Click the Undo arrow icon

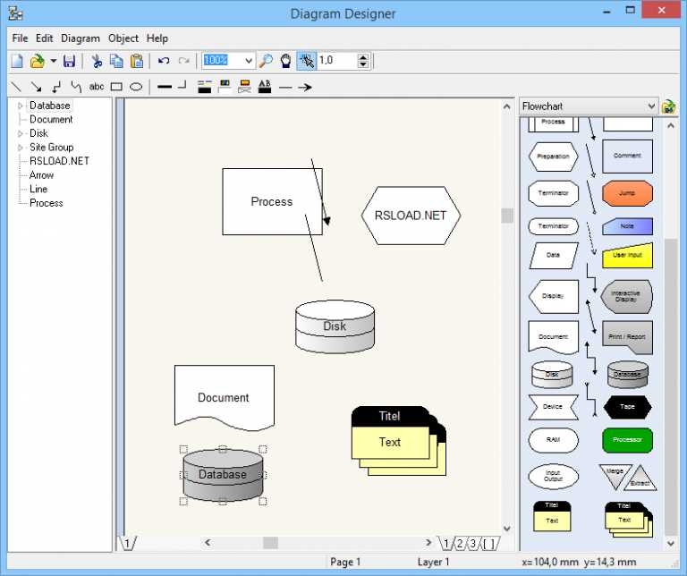coord(163,61)
